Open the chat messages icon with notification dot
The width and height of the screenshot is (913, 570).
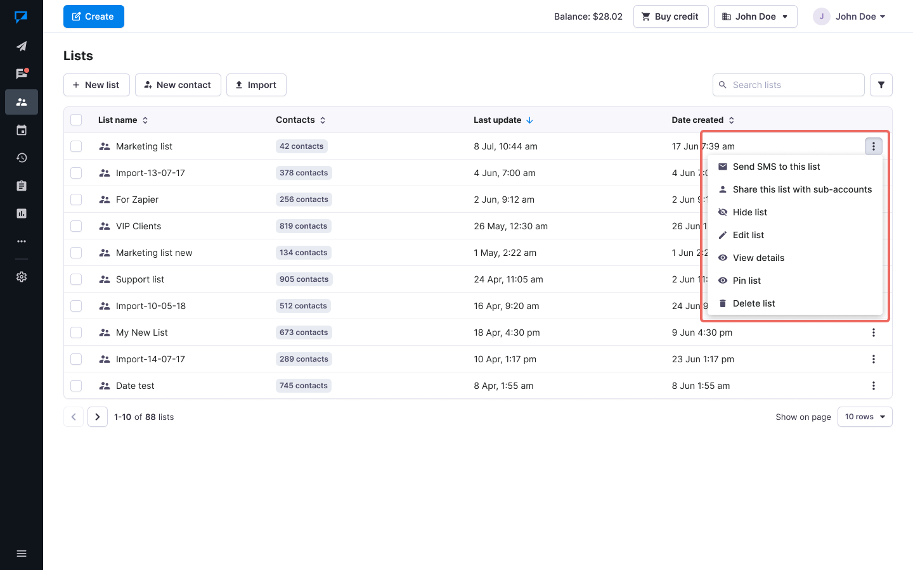point(22,74)
